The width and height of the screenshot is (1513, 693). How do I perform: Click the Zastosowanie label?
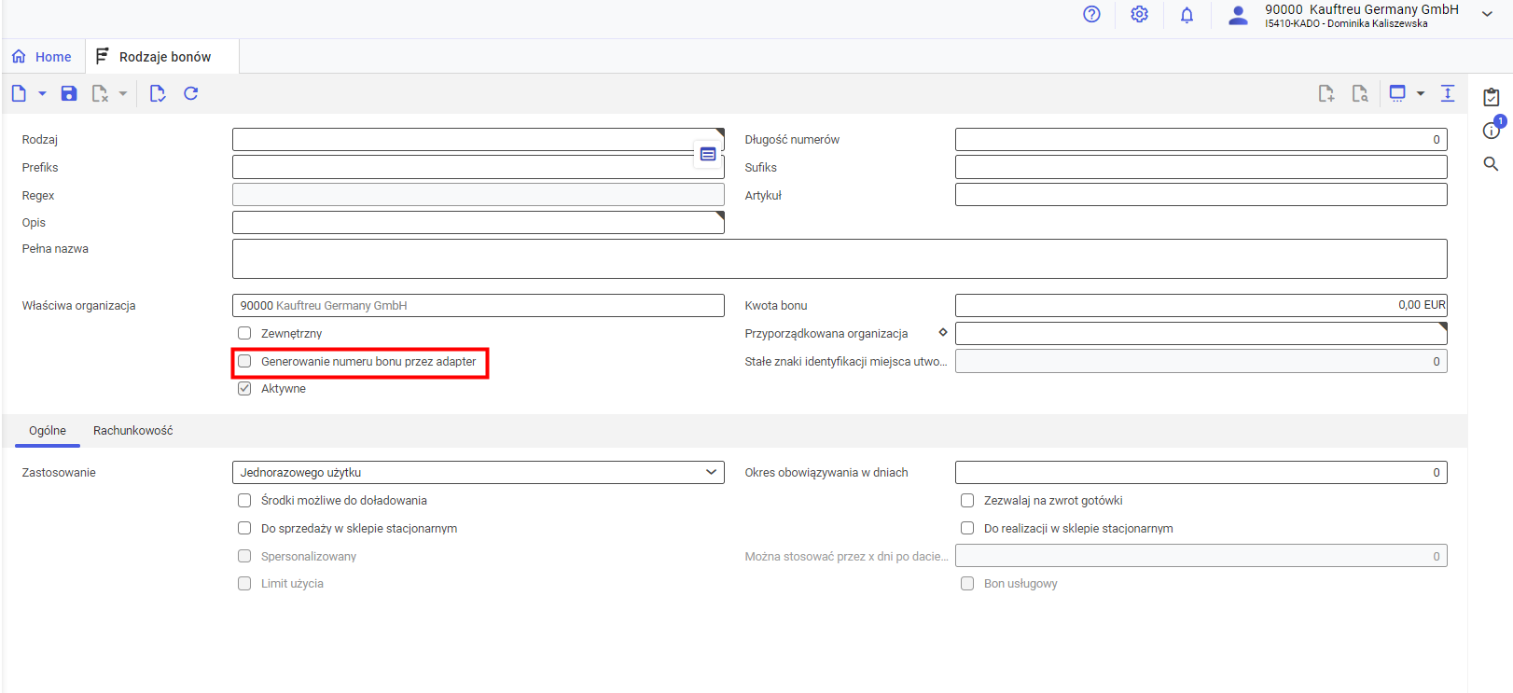pyautogui.click(x=59, y=473)
